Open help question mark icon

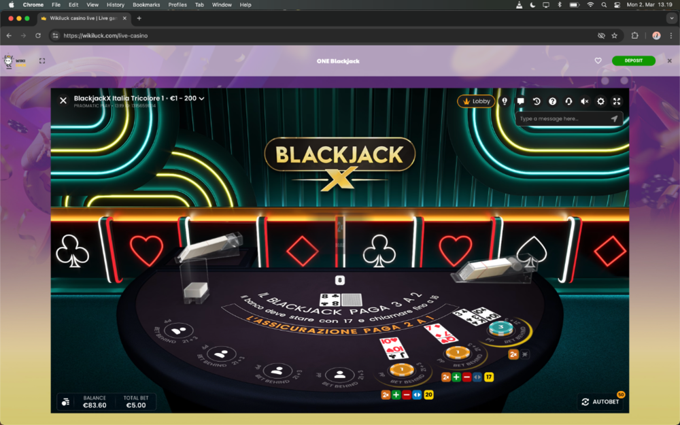tap(552, 101)
